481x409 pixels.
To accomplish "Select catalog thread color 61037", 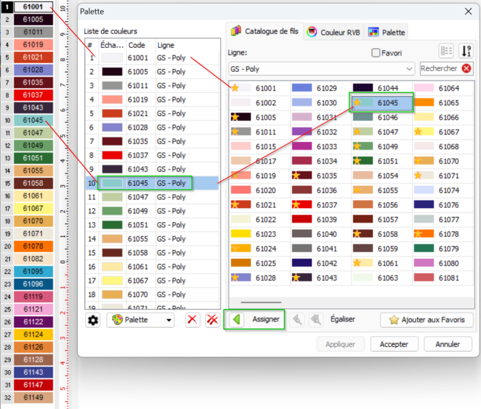I will tap(321, 205).
